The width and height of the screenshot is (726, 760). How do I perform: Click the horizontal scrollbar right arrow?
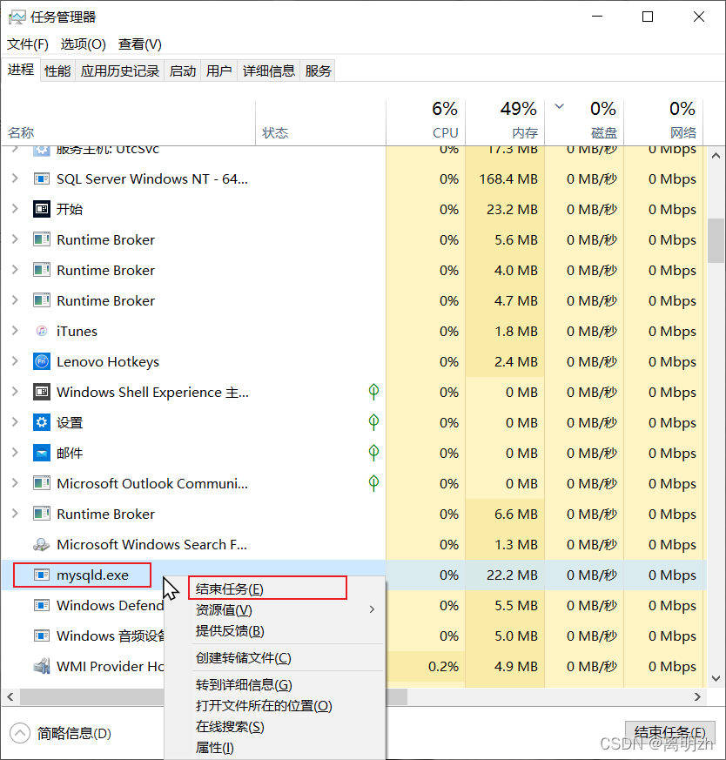pos(697,697)
